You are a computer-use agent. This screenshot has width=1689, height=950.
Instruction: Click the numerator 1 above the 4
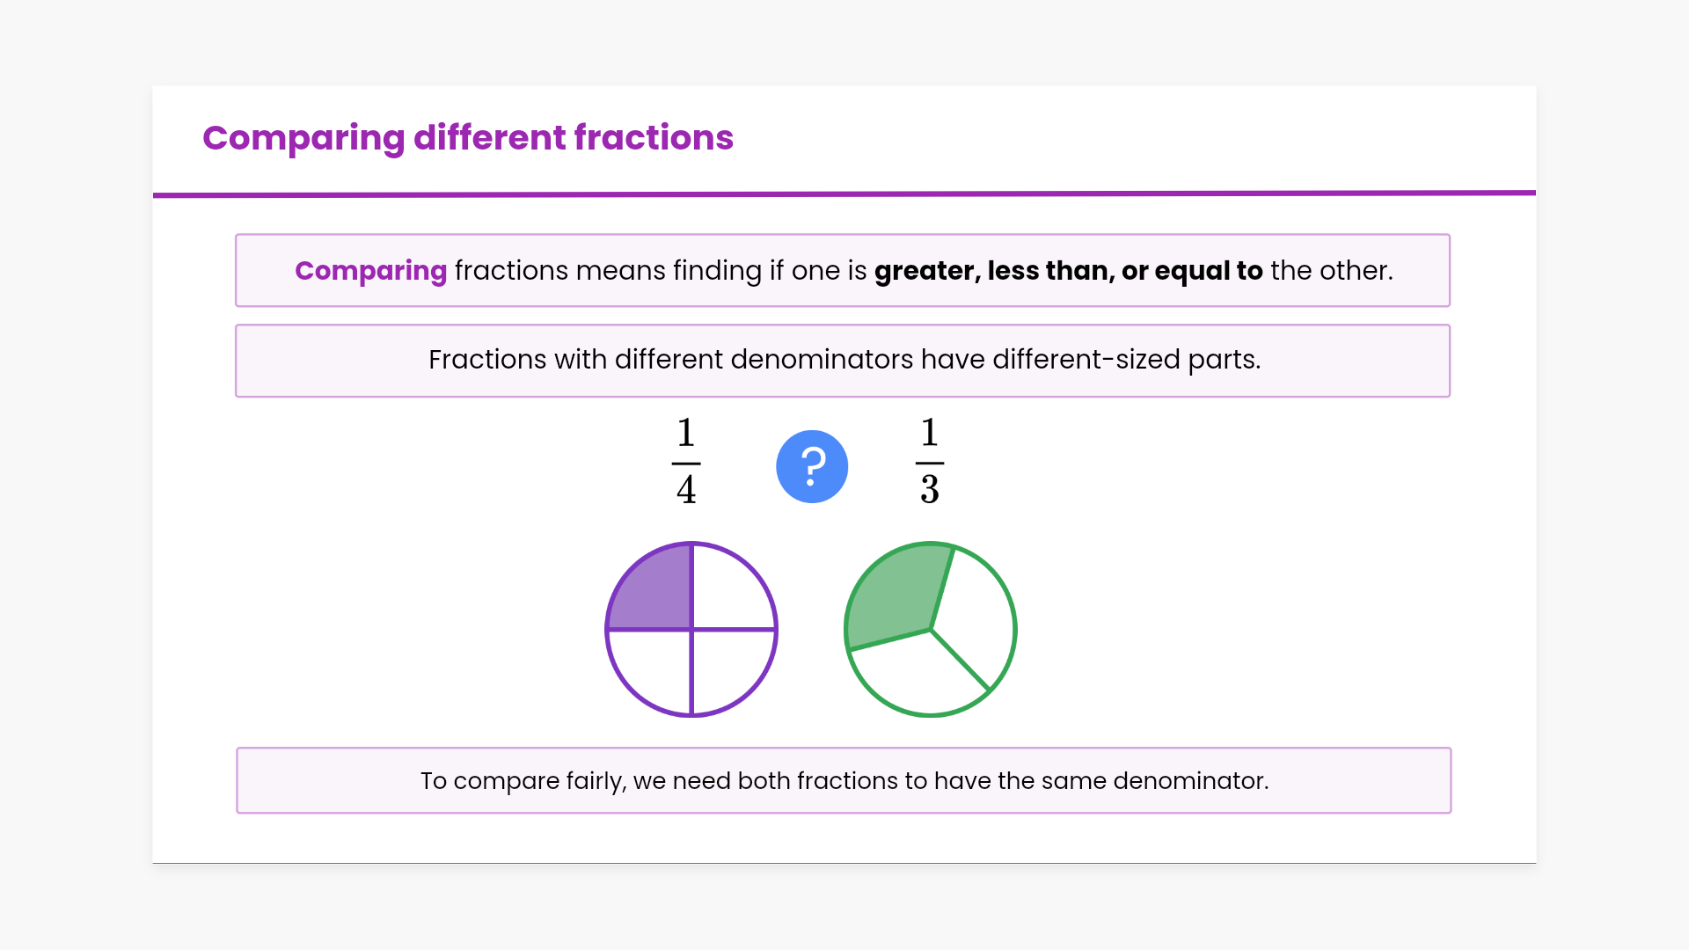686,433
